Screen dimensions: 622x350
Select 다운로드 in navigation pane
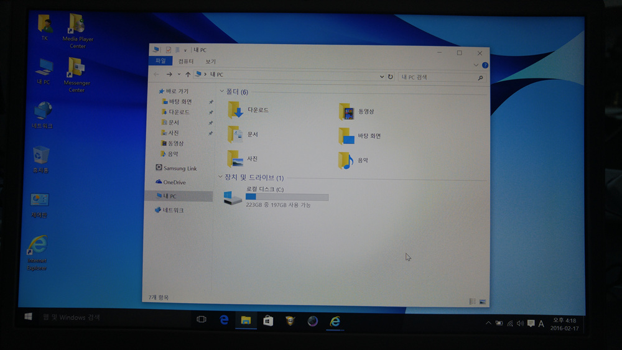176,112
